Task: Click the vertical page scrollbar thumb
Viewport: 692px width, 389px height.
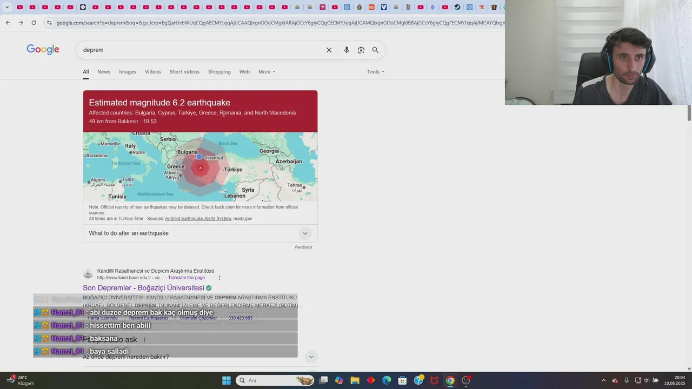Action: tap(689, 113)
